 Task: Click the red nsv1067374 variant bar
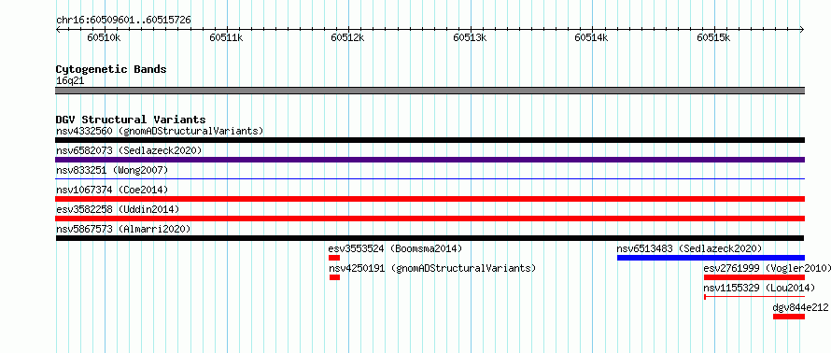[430, 199]
